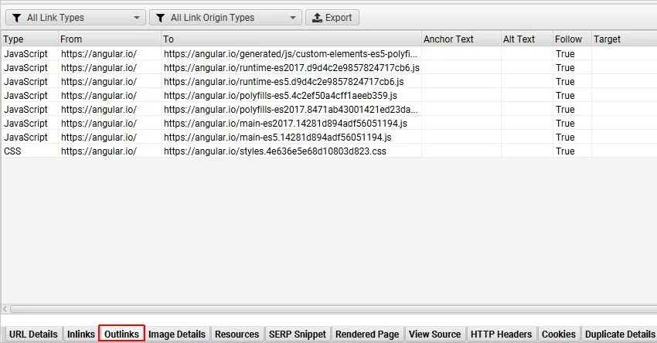
Task: Expand the All Link Origin Types dropdown
Action: click(x=225, y=17)
